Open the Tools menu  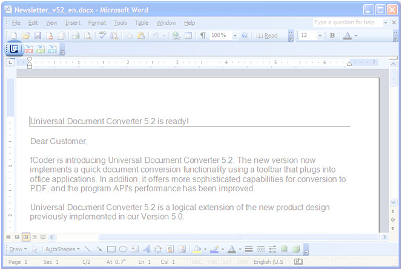tap(120, 23)
